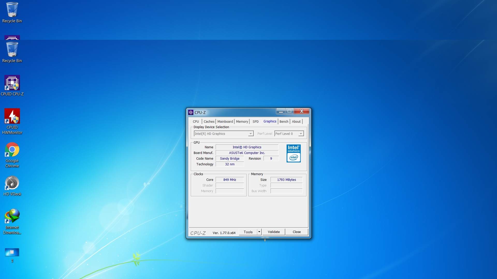Go to the Bench tab

[x=284, y=122]
